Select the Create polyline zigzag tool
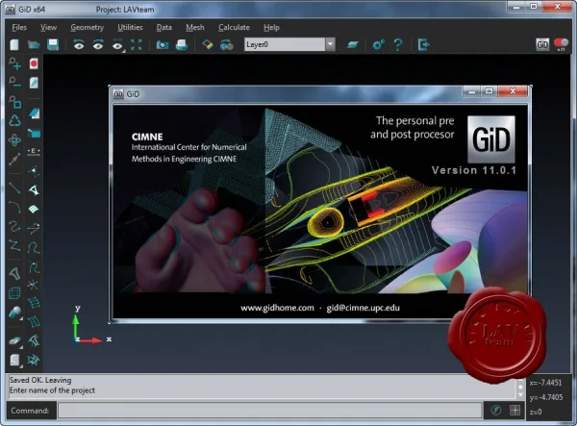The image size is (577, 426). click(x=14, y=245)
